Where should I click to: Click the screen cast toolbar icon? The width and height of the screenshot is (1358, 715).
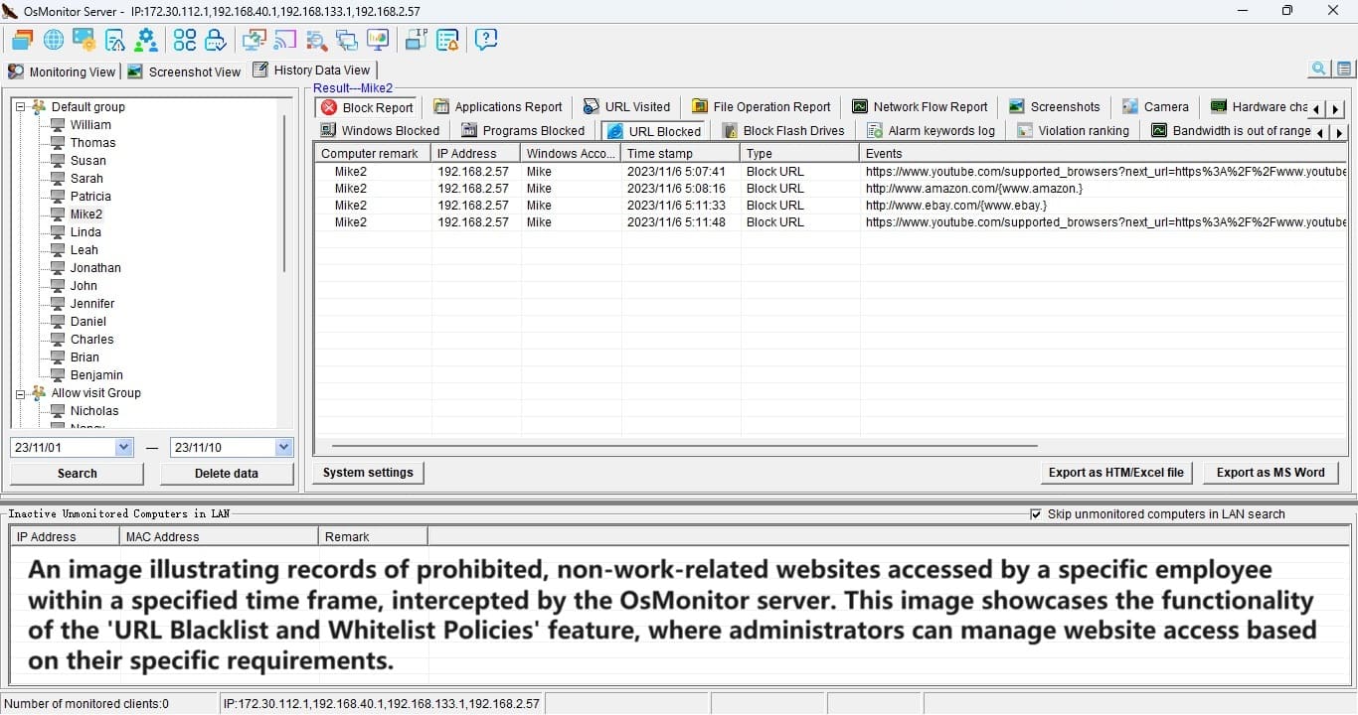tap(285, 40)
